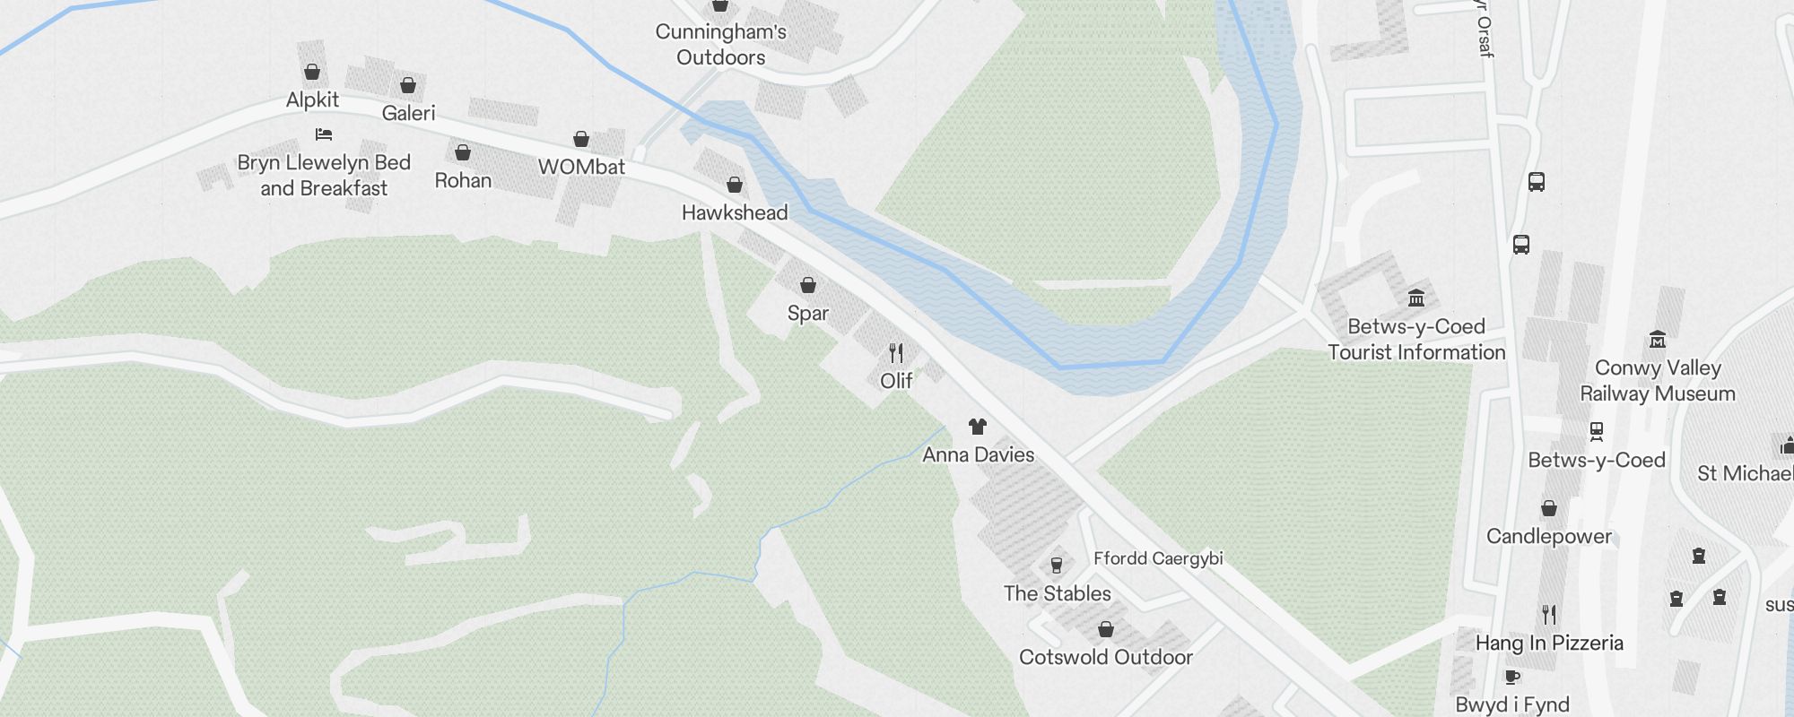Select the Cunningham's Outdoors label

tap(721, 45)
